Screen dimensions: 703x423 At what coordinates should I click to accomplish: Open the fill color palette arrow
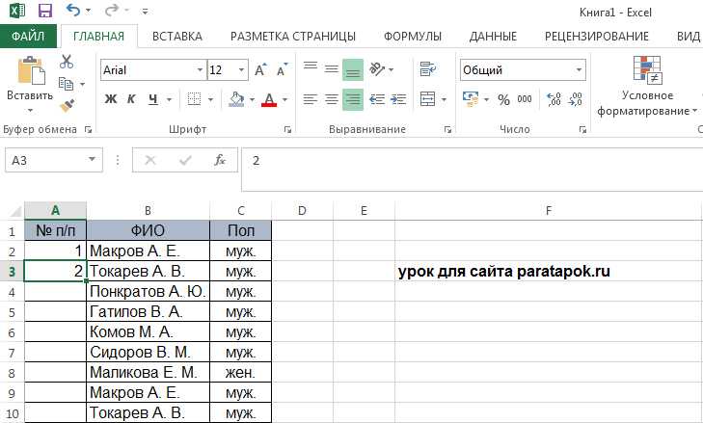(x=252, y=99)
